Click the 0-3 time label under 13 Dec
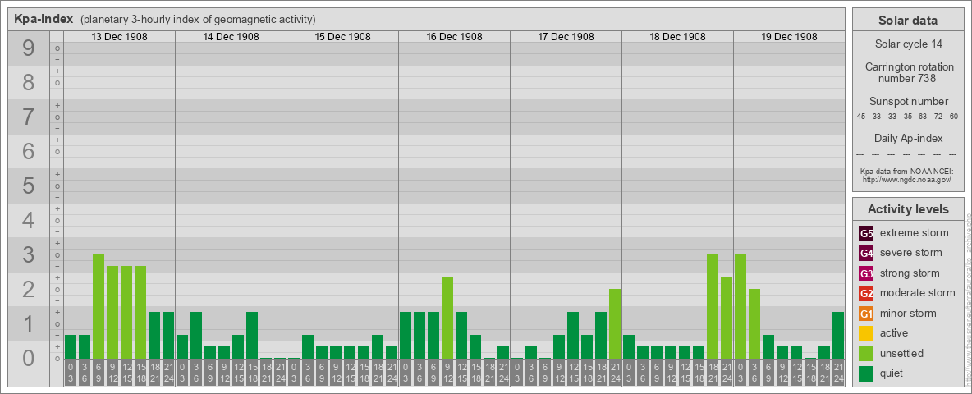 pos(71,373)
